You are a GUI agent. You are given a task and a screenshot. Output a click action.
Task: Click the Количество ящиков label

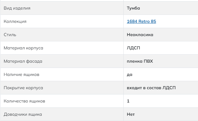pos(24,101)
